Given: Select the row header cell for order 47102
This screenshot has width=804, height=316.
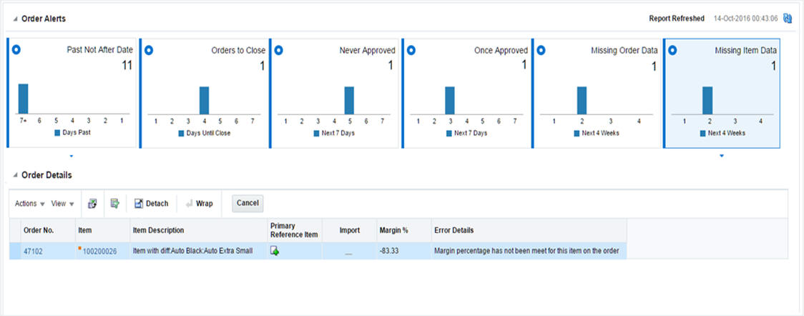Looking at the screenshot, I should [x=15, y=251].
